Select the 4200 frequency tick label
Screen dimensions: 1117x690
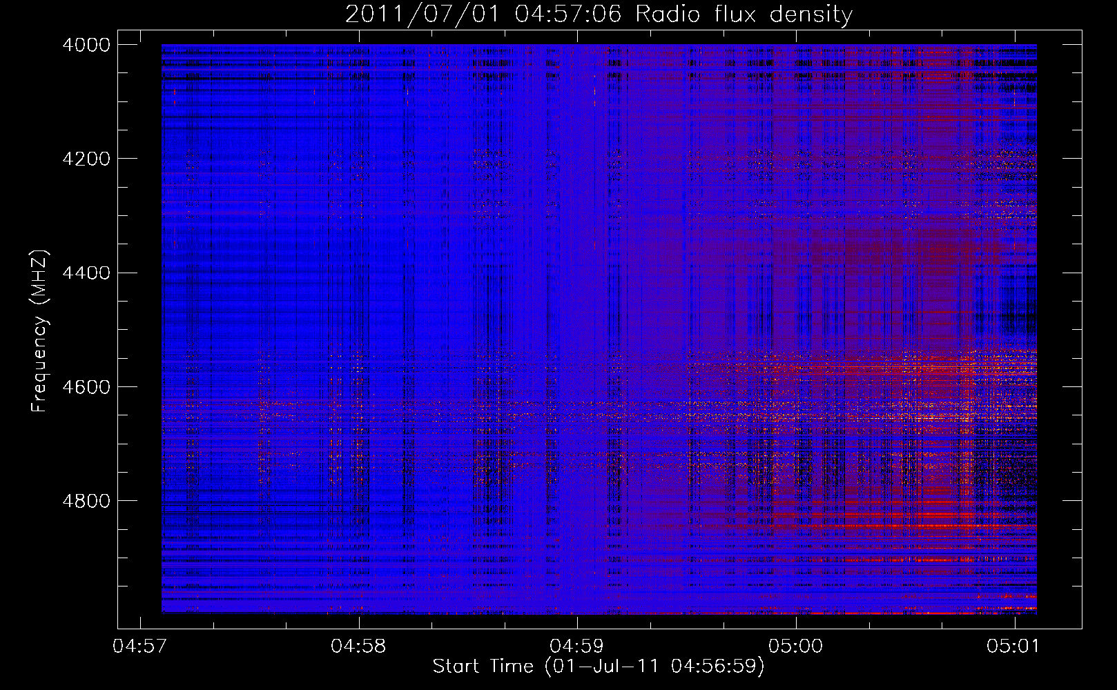(x=86, y=159)
